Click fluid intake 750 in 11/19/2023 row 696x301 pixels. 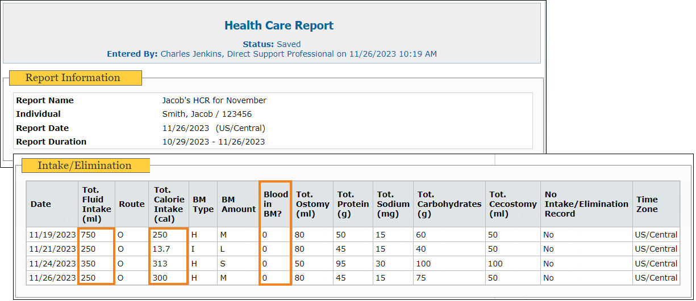(97, 235)
